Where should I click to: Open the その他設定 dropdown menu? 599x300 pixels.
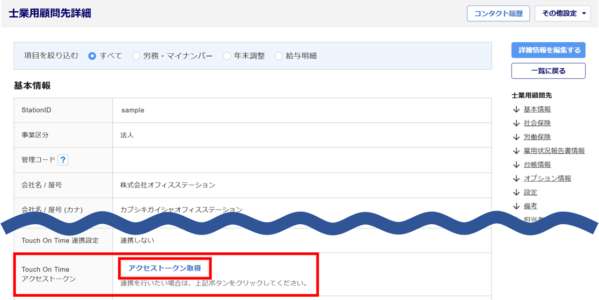click(562, 14)
